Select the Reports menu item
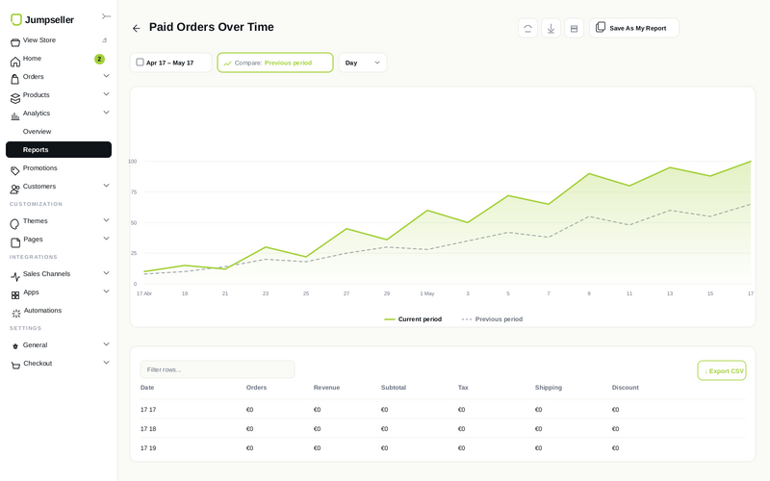770x481 pixels. point(59,150)
